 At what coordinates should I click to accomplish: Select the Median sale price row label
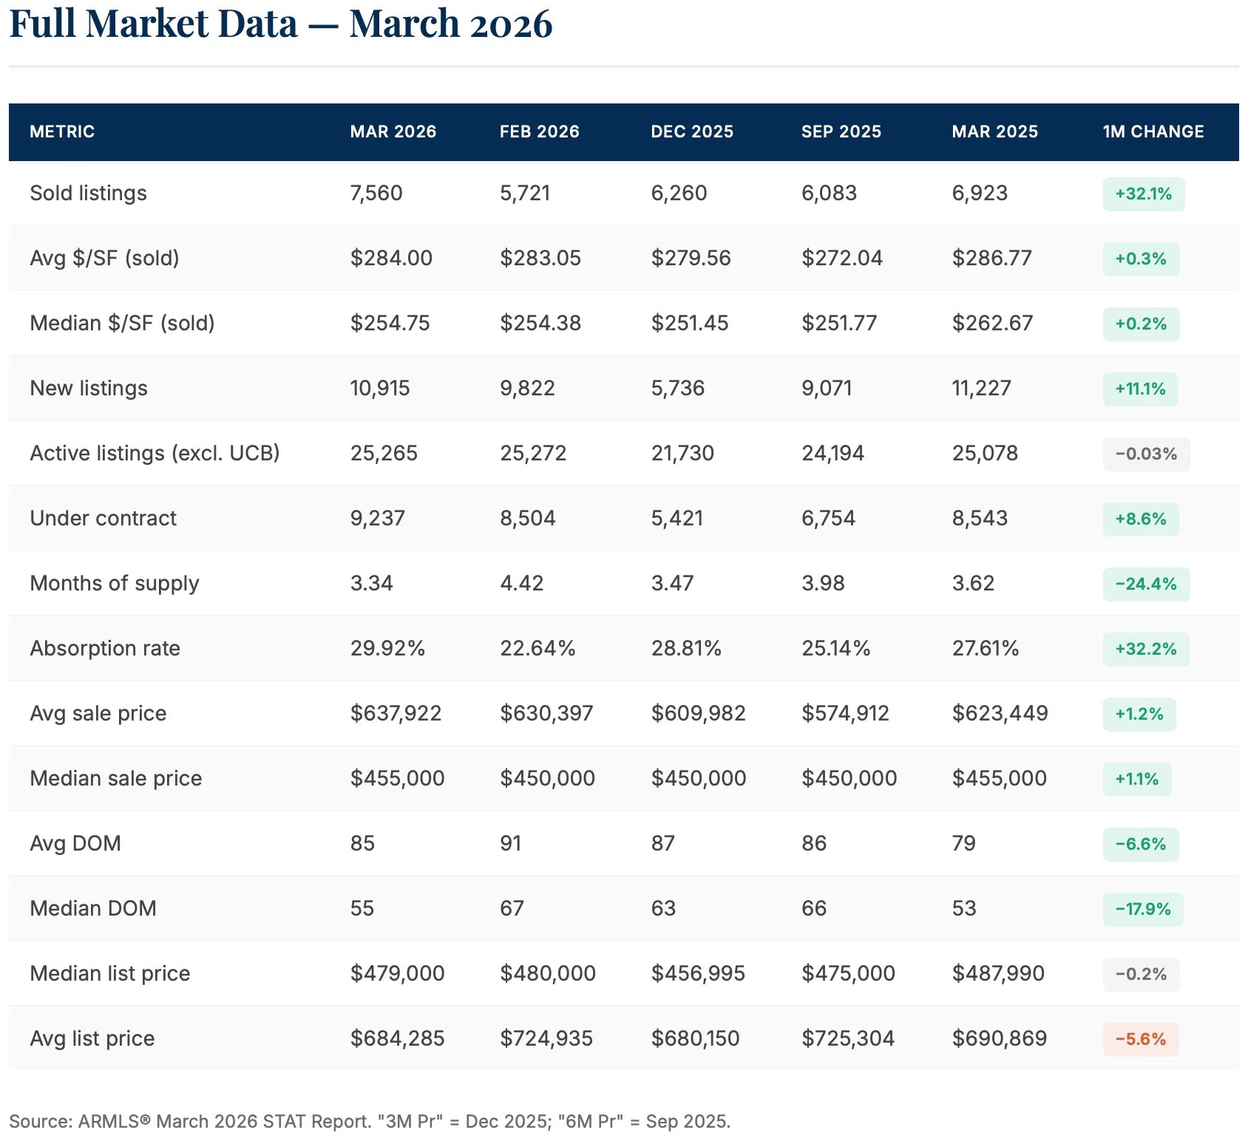coord(115,778)
